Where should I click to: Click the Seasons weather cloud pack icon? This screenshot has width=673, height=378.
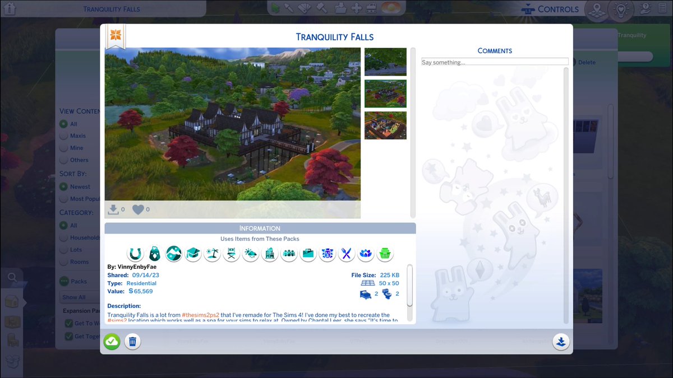pos(250,254)
